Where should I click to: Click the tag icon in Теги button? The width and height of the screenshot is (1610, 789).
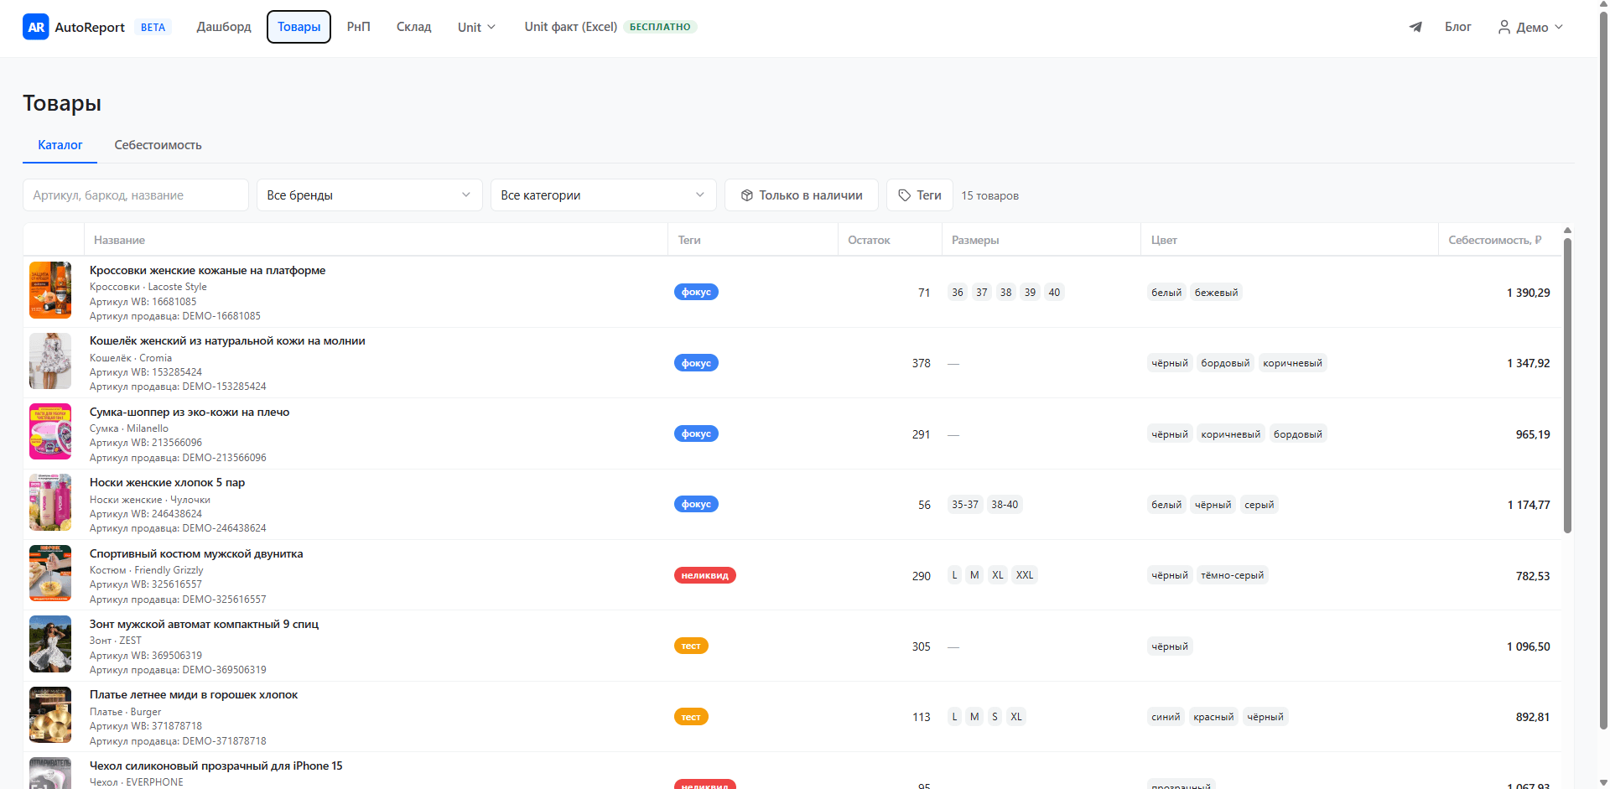(904, 195)
